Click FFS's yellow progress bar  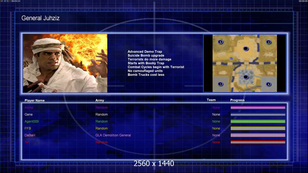258,128
